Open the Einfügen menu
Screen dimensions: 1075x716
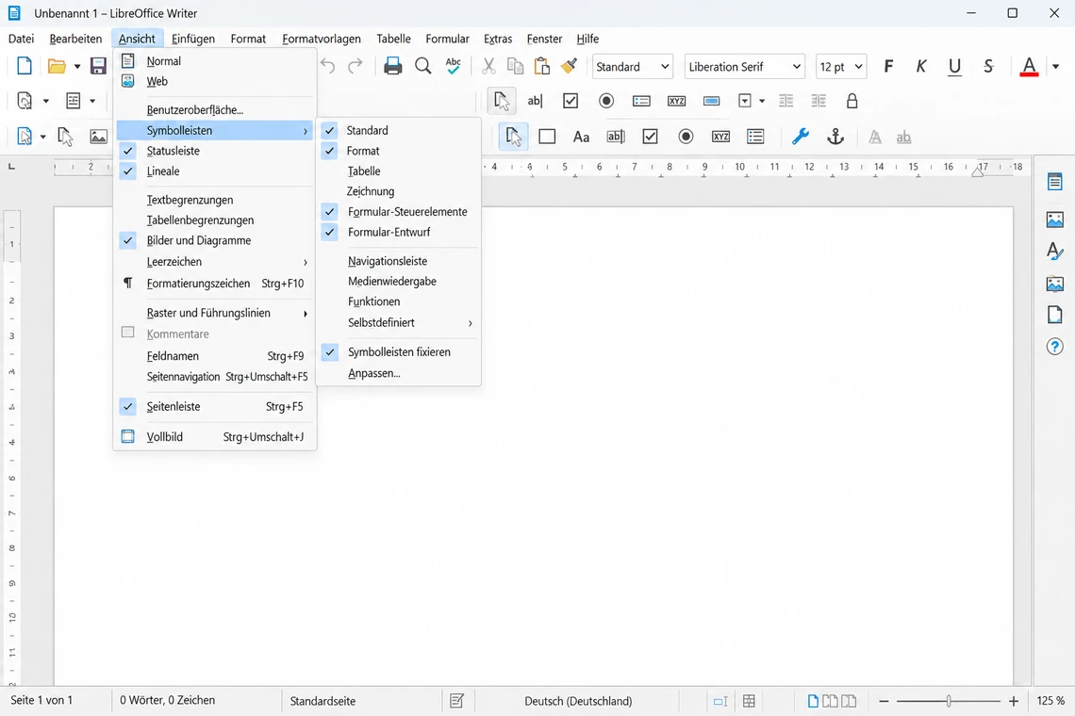point(193,39)
